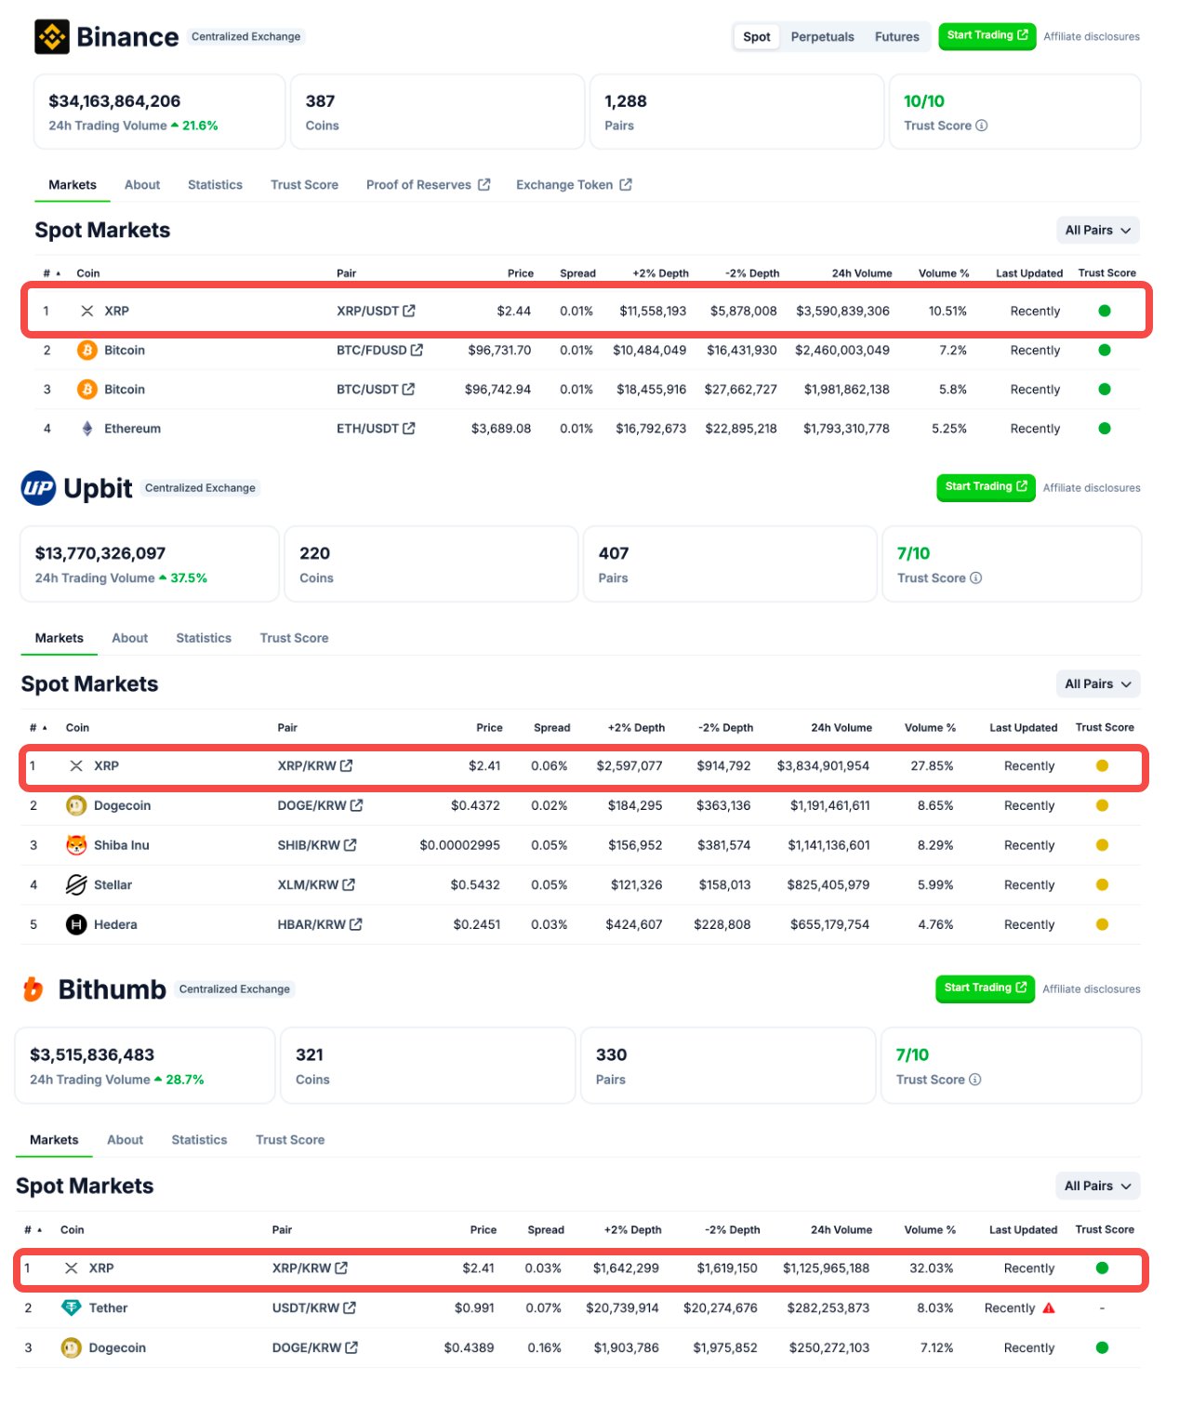Open the Upbit All Pairs dropdown
The image size is (1179, 1406).
click(x=1098, y=684)
